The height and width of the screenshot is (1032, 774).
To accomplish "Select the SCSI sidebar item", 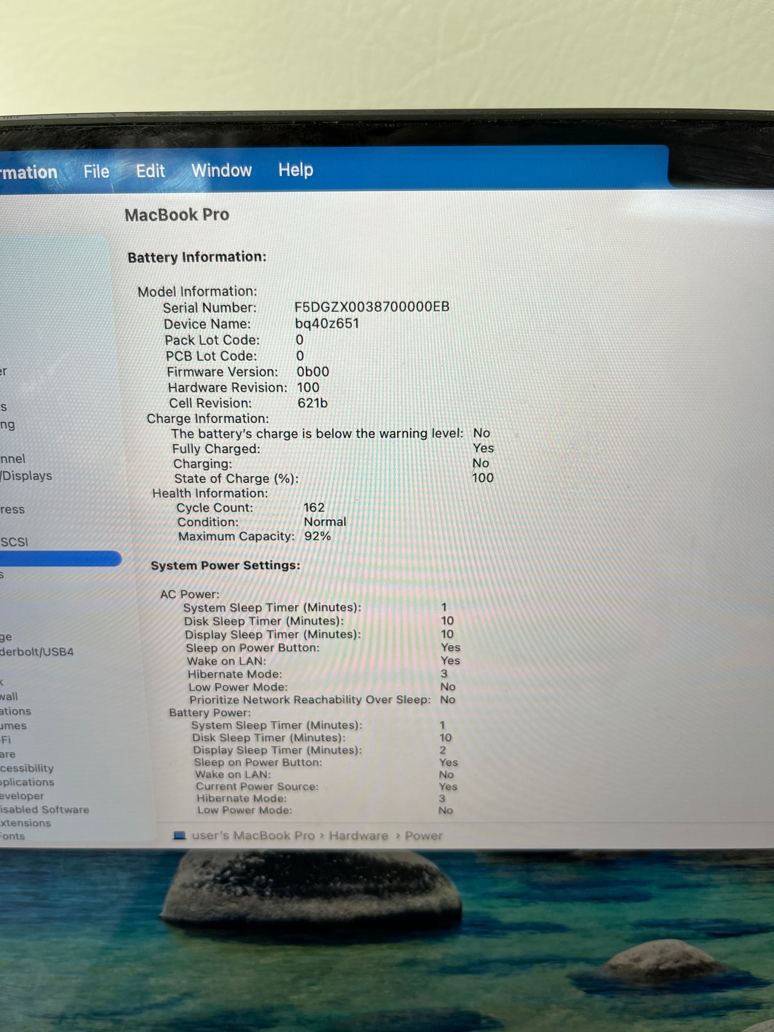I will 14,542.
